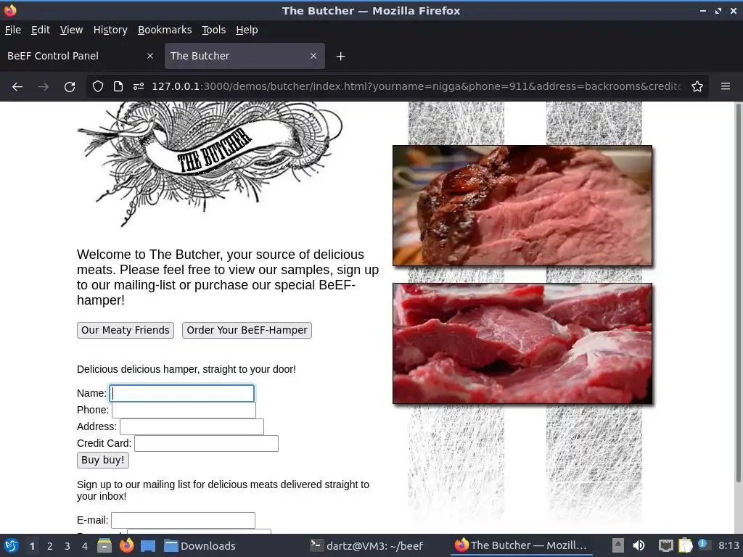The height and width of the screenshot is (557, 743).
Task: Switch to workspace 4 in taskbar
Action: tap(85, 546)
